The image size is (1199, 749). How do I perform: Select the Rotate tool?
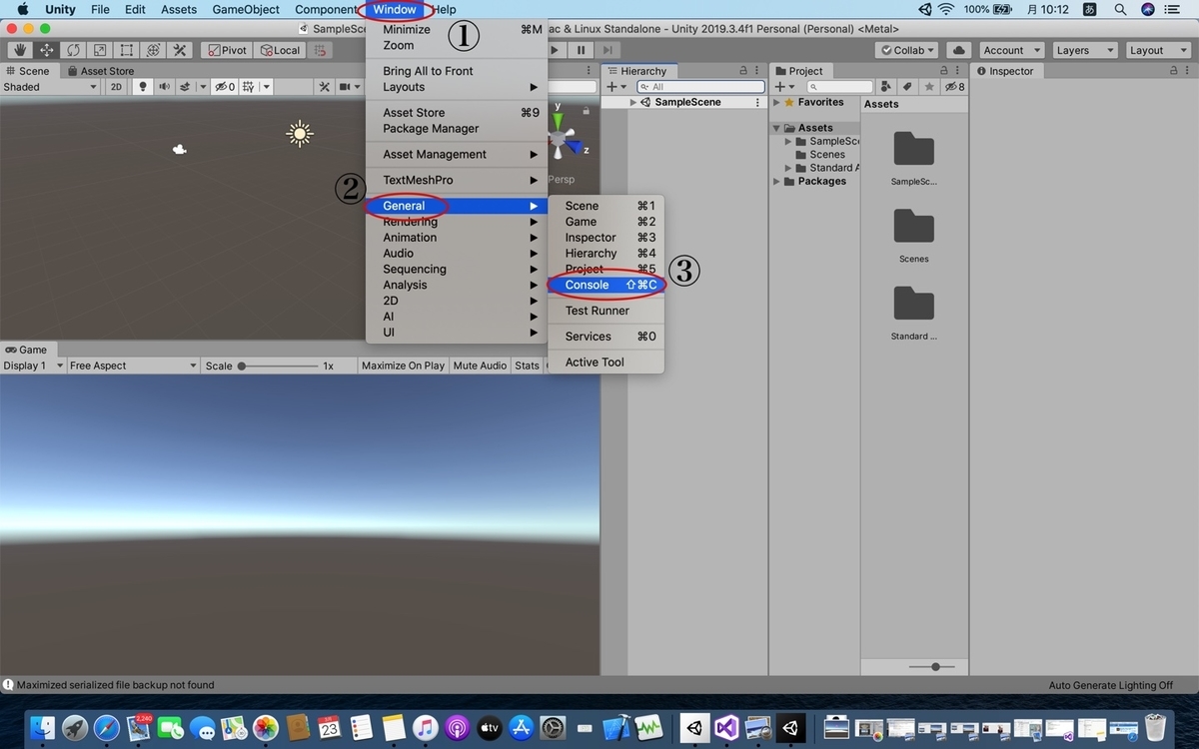pos(73,50)
